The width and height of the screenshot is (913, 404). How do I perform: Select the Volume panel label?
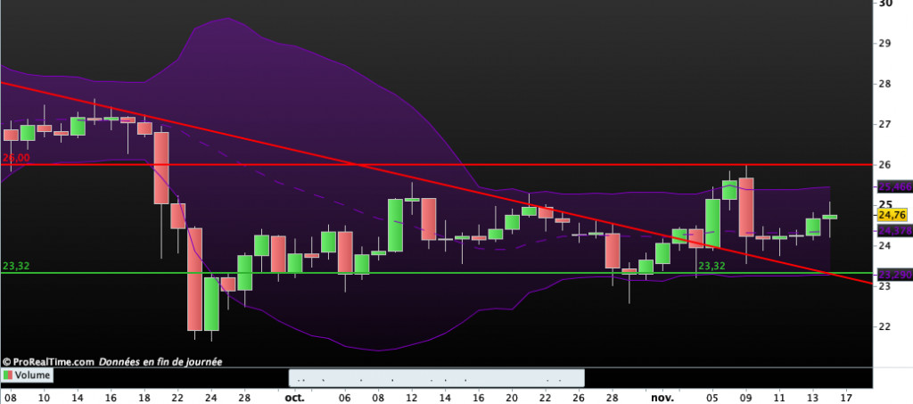pos(32,376)
